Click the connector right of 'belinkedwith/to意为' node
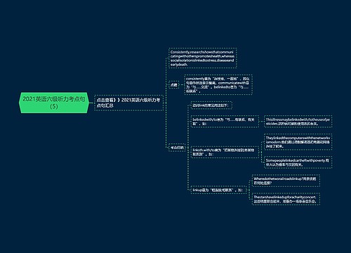This screenshot has width=351, height=253. [x=261, y=122]
